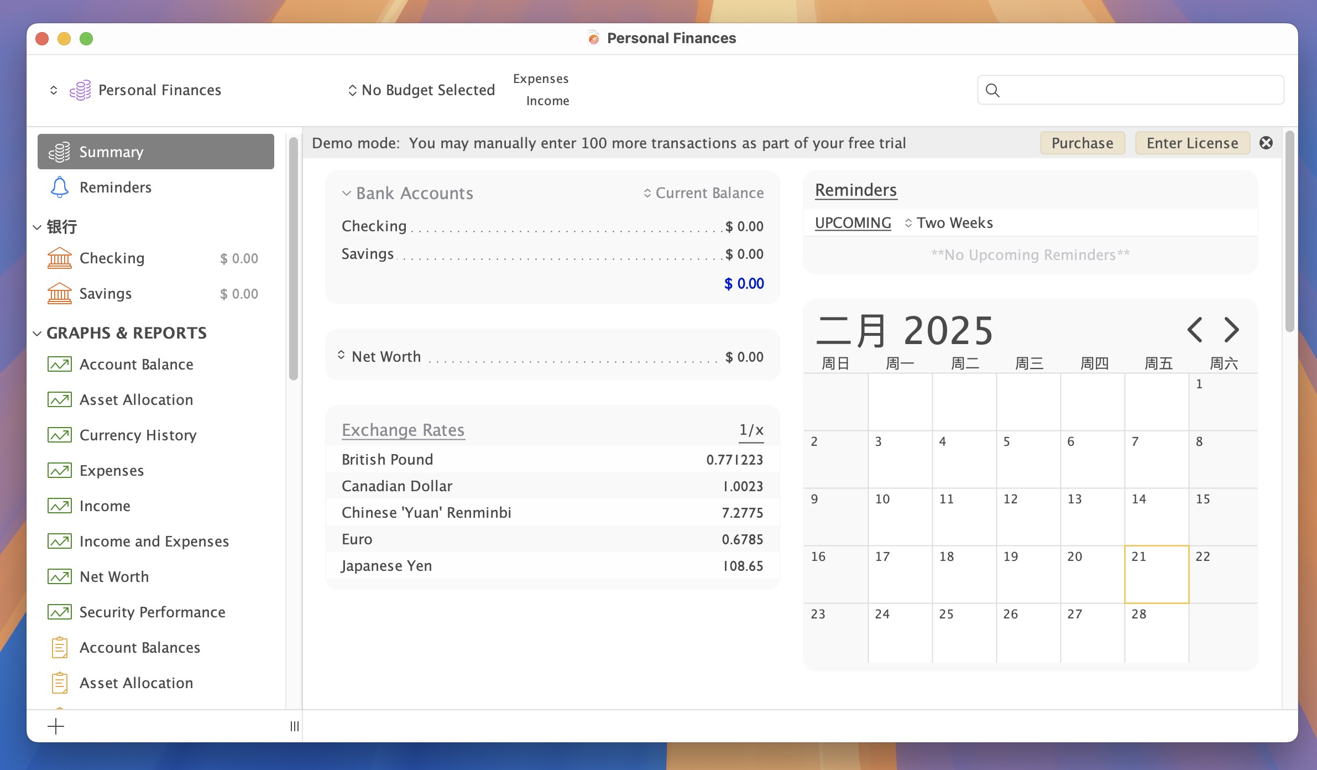The width and height of the screenshot is (1317, 770).
Task: Select February 21 on the calendar
Action: (1157, 574)
